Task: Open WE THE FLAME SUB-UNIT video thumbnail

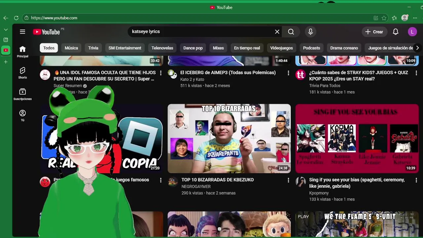Action: point(357,224)
